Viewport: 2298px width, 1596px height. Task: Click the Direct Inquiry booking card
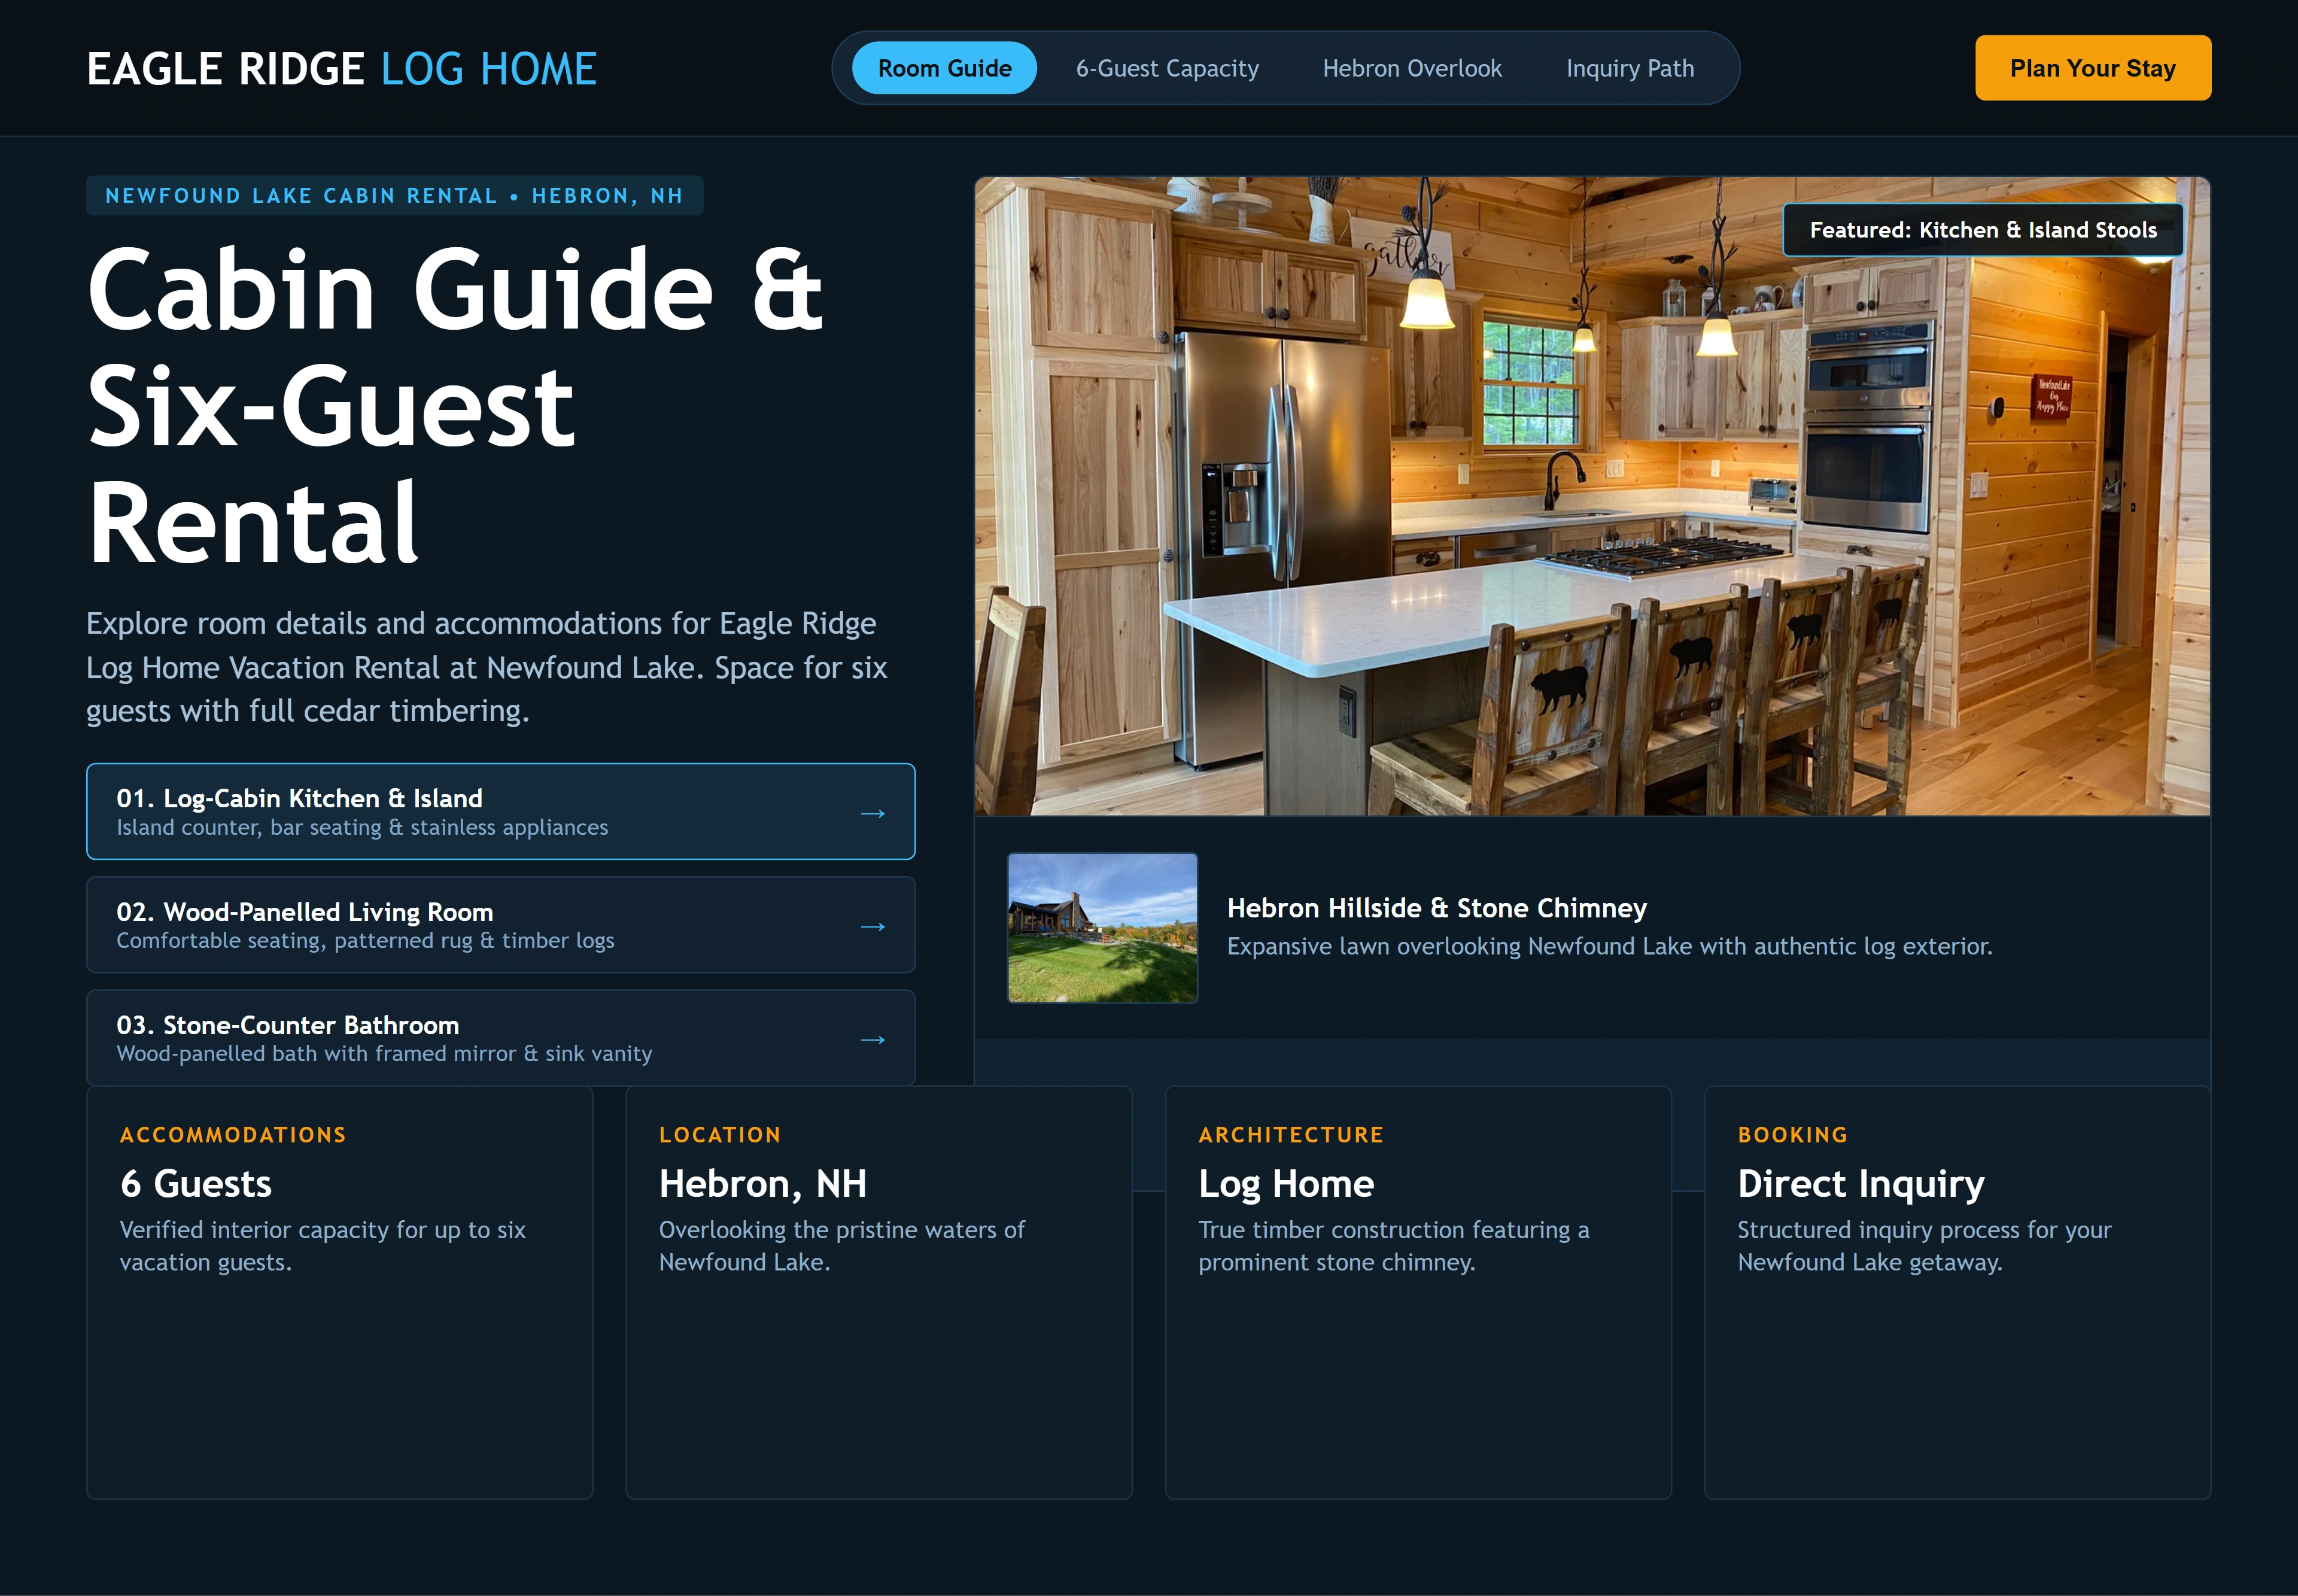[1957, 1292]
